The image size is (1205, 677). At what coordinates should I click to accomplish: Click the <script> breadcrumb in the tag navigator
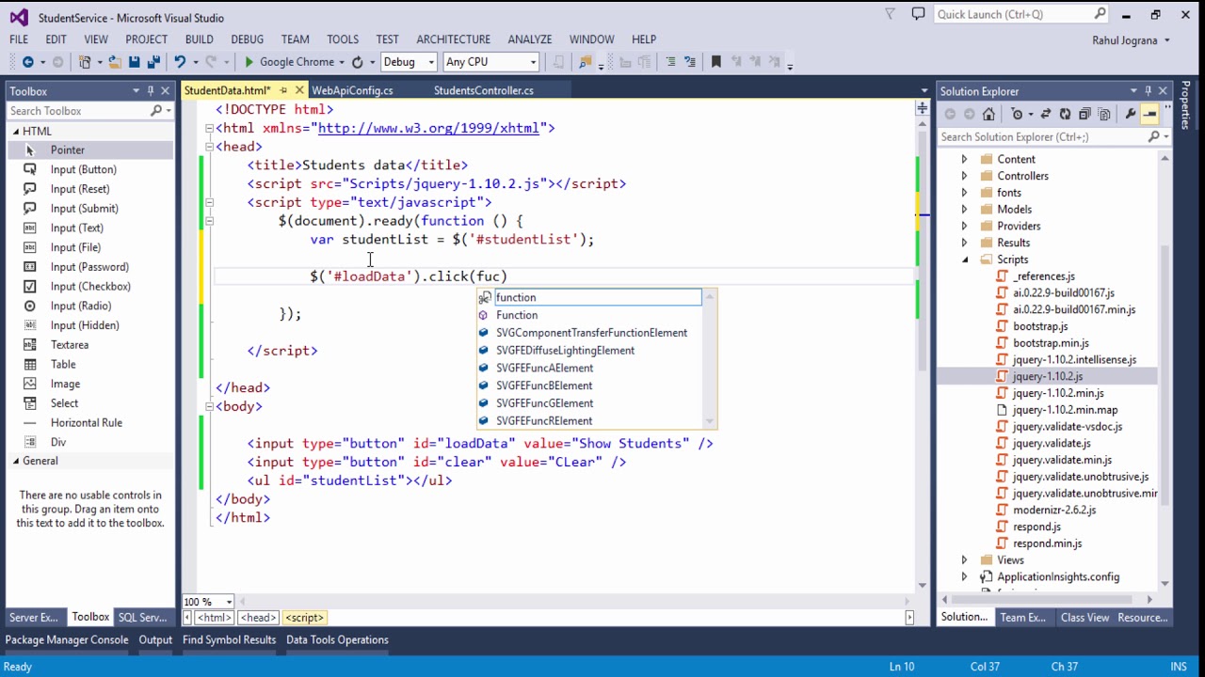click(304, 618)
